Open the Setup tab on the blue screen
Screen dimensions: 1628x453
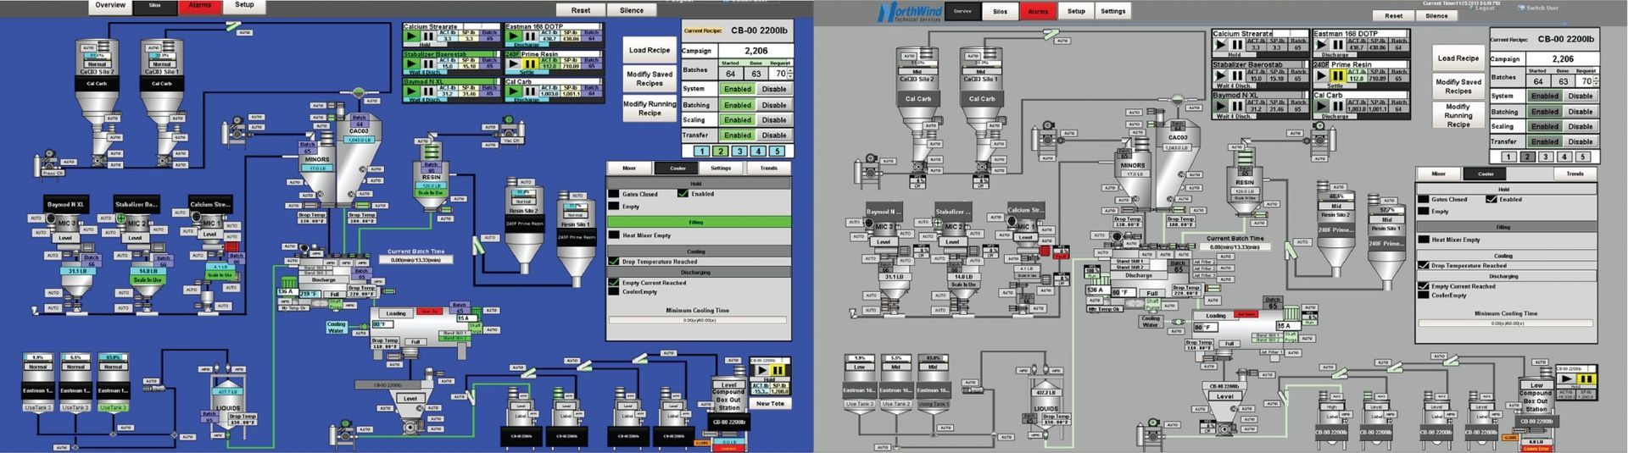244,6
